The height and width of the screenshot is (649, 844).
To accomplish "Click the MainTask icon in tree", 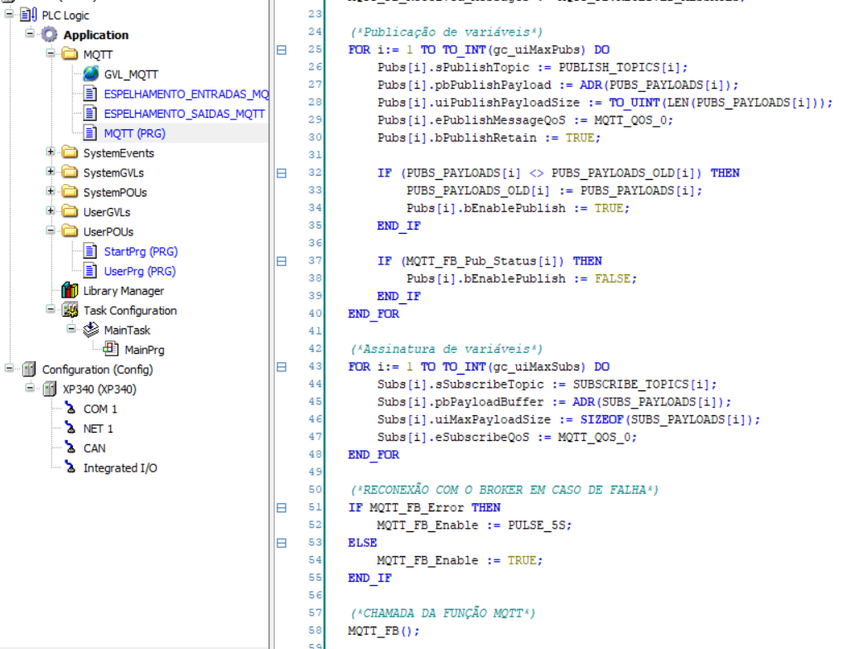I will pos(90,330).
